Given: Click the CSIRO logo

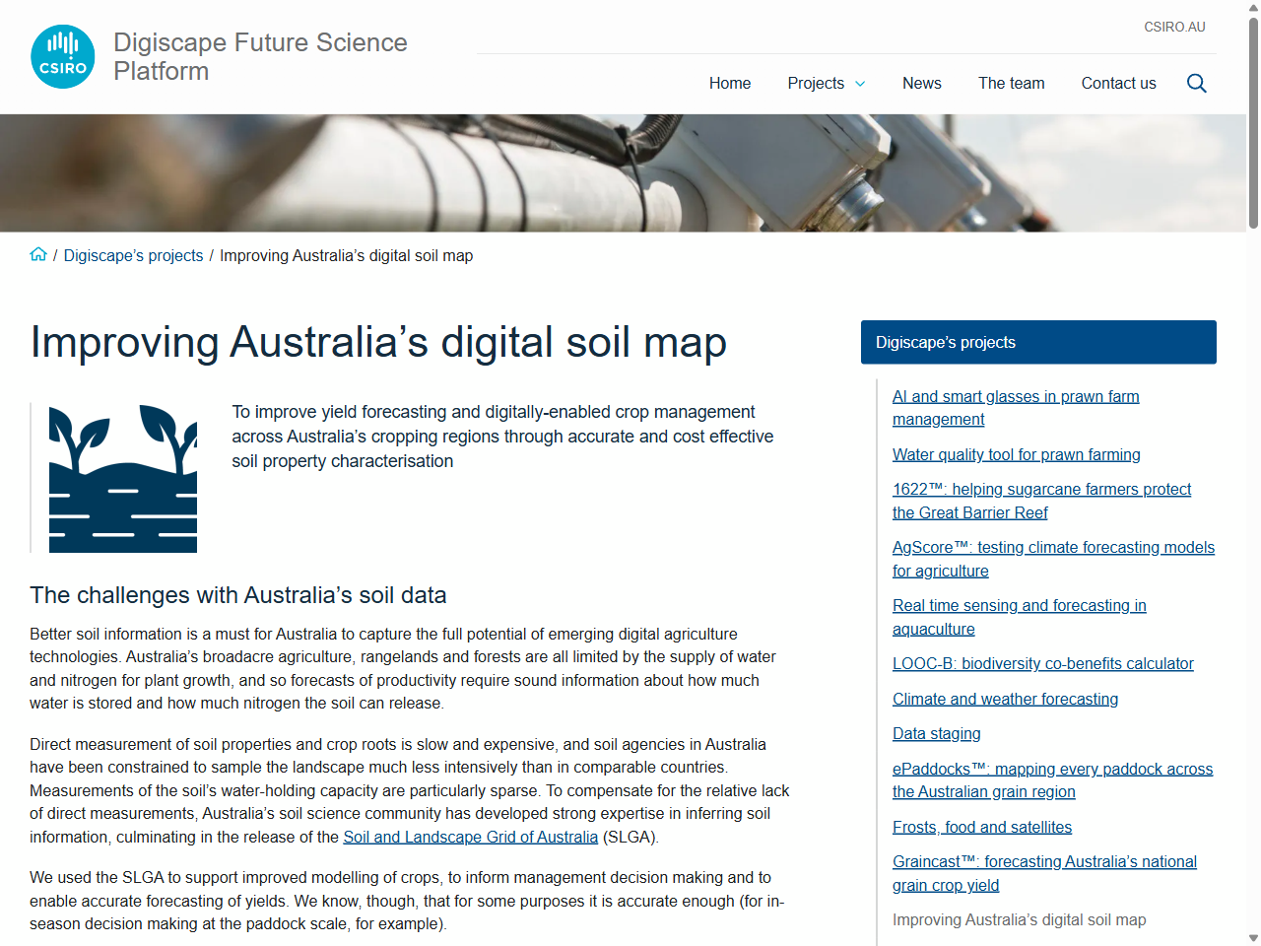Looking at the screenshot, I should (x=63, y=56).
